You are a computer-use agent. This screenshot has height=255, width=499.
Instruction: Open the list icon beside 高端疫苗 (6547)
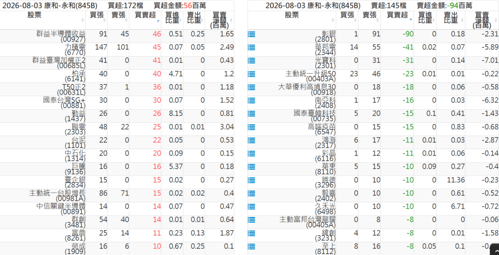pos(251,127)
